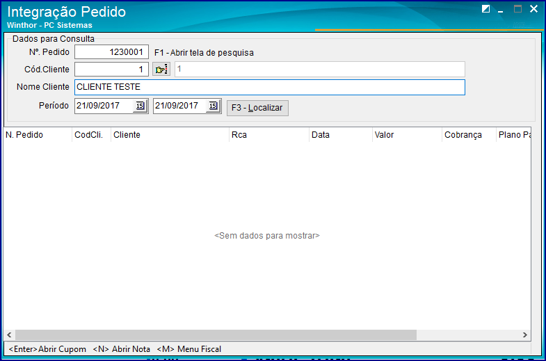This screenshot has width=546, height=361.
Task: Sort by Cliente column header
Action: [x=170, y=135]
